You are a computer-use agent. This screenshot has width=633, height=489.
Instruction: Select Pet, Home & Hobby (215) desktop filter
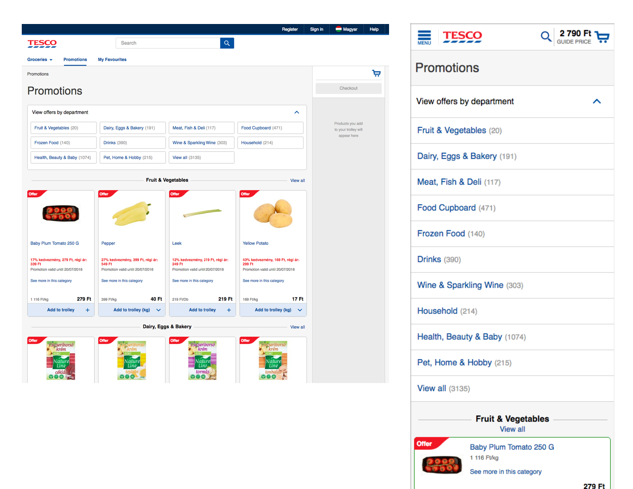point(132,158)
